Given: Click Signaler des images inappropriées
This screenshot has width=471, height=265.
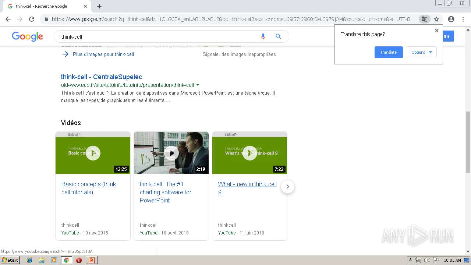Looking at the screenshot, I should tap(239, 54).
